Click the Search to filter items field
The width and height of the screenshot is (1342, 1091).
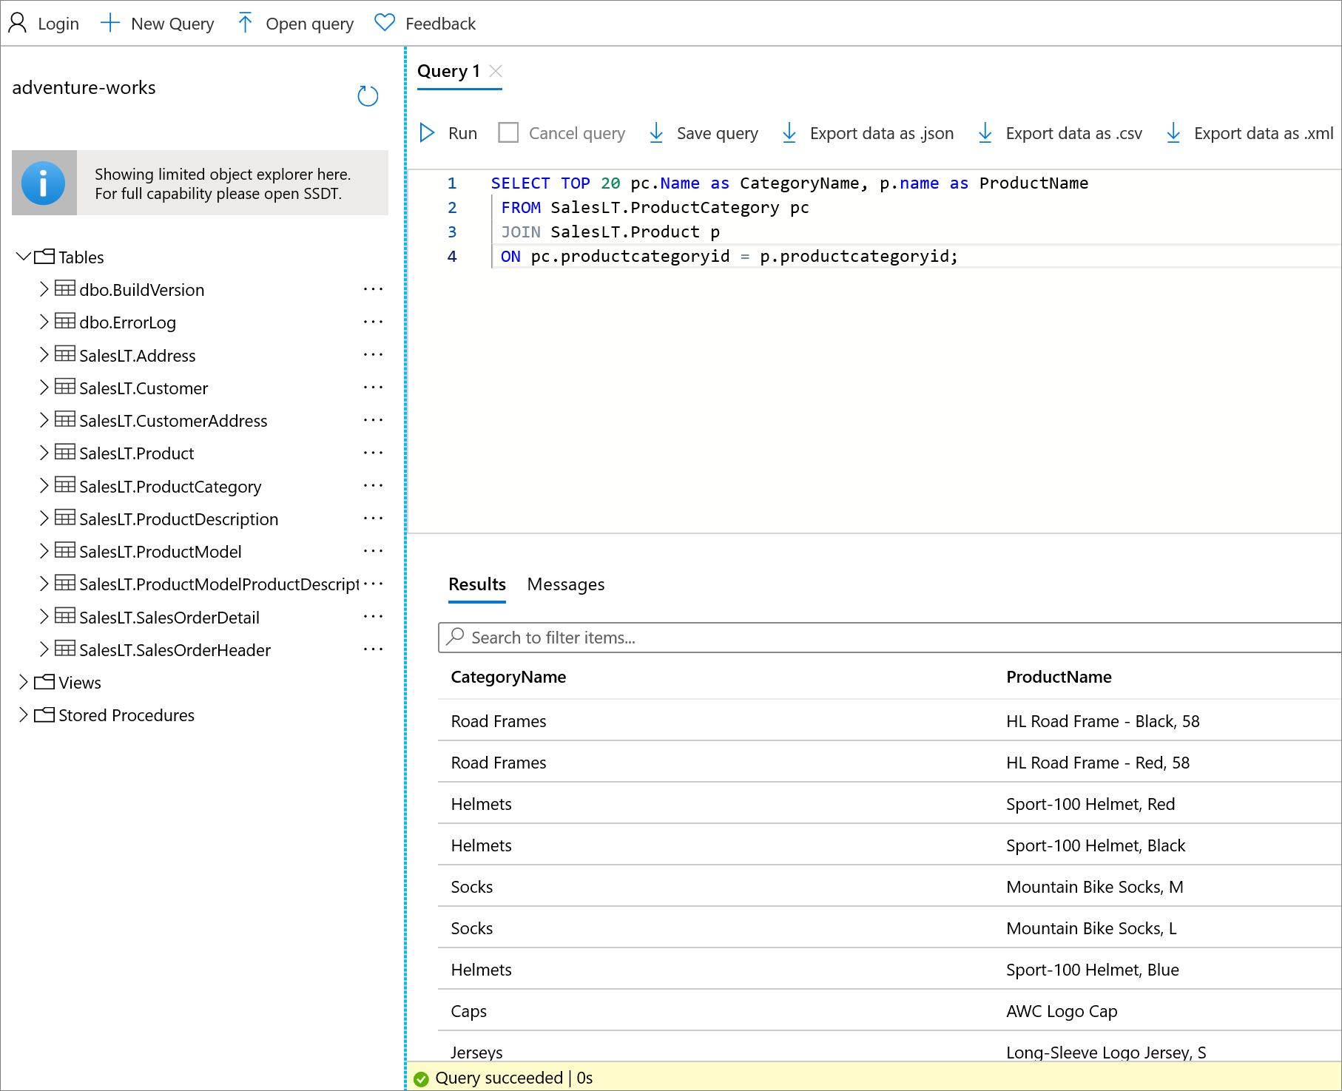(888, 638)
